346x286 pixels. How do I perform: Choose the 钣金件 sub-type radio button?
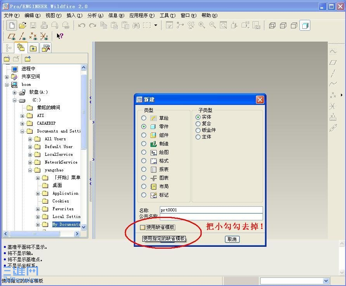tap(198, 131)
